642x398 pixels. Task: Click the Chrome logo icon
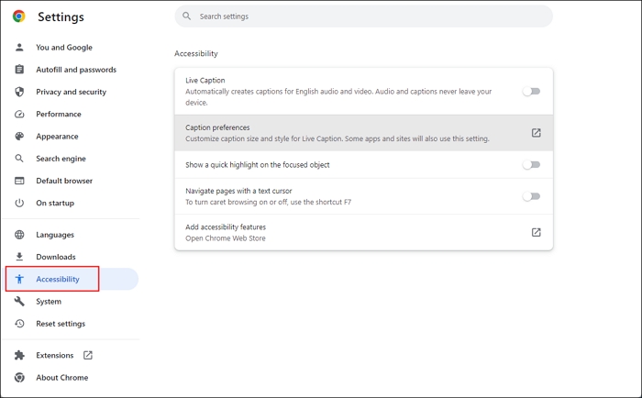click(x=19, y=17)
